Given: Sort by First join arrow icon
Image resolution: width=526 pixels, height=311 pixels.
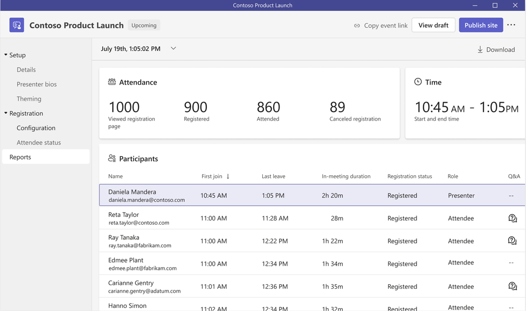Looking at the screenshot, I should pyautogui.click(x=228, y=176).
